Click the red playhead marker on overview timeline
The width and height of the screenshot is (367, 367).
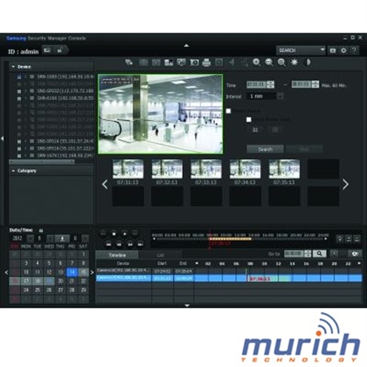pyautogui.click(x=209, y=239)
